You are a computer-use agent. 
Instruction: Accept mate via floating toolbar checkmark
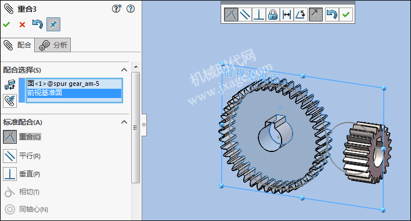346,15
